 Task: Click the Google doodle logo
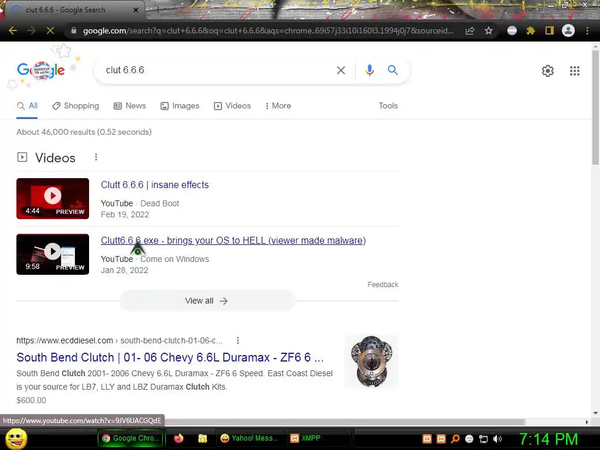(x=41, y=70)
